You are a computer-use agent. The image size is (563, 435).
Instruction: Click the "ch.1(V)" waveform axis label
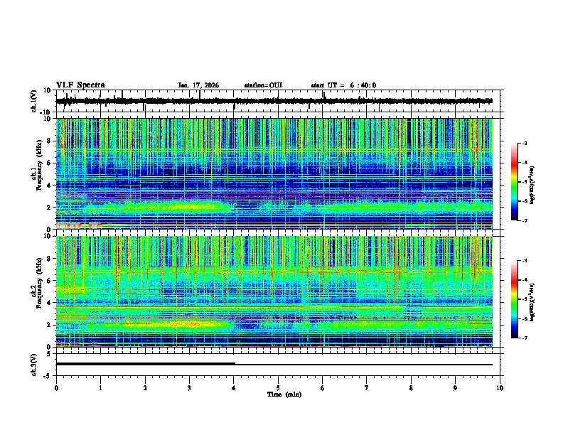point(34,101)
